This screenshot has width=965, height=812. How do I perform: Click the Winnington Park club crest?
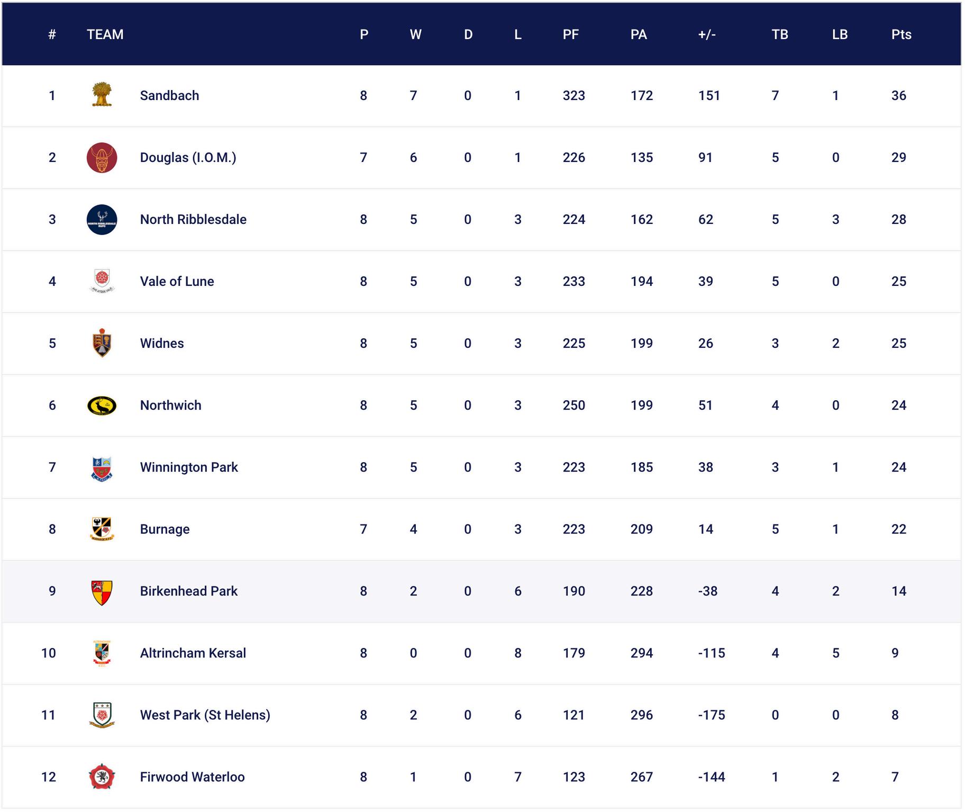102,467
